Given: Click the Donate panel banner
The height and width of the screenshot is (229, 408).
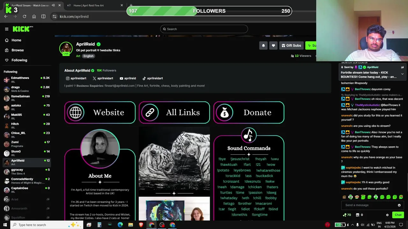Looking at the screenshot, I should pos(249,112).
